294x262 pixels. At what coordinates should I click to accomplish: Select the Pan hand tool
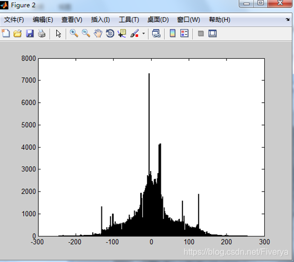click(98, 34)
